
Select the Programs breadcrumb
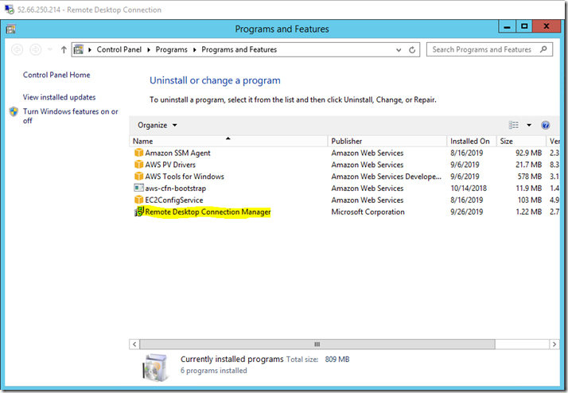point(171,49)
